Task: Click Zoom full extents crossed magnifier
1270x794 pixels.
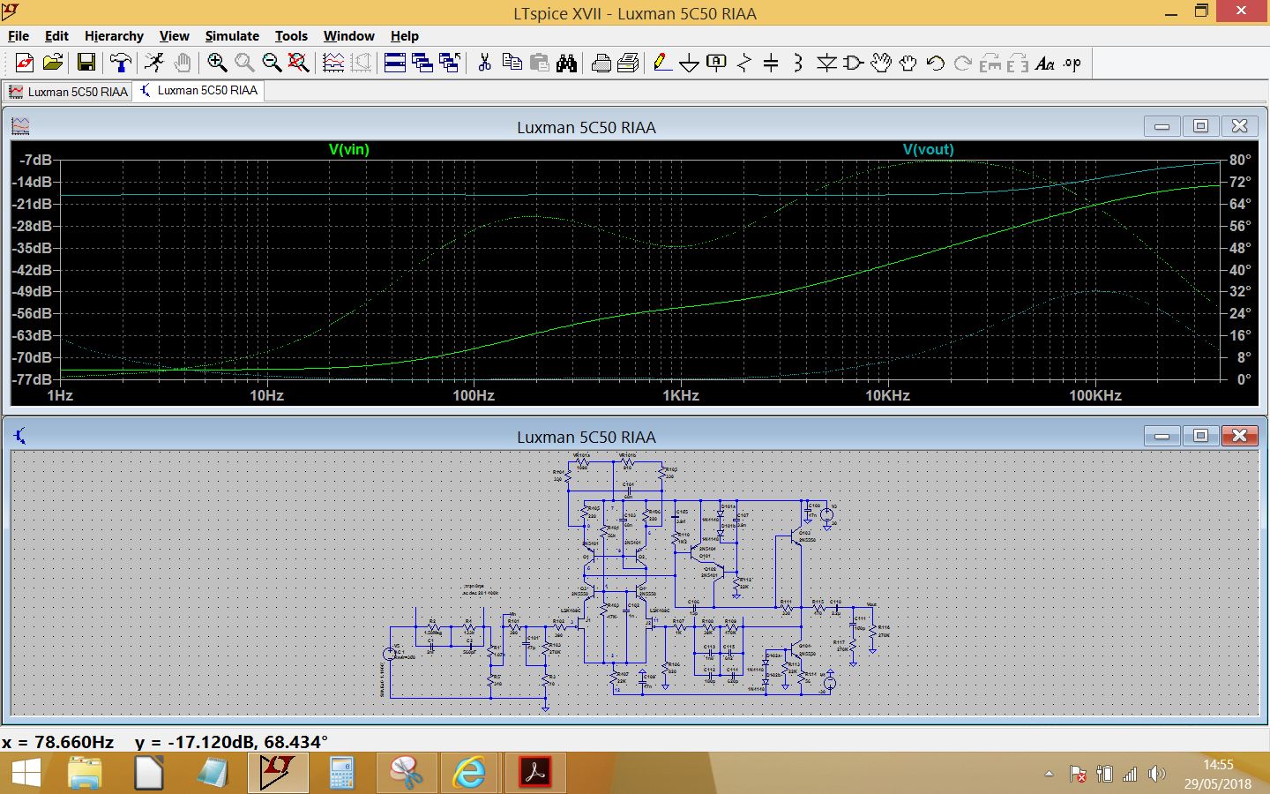Action: coord(299,63)
